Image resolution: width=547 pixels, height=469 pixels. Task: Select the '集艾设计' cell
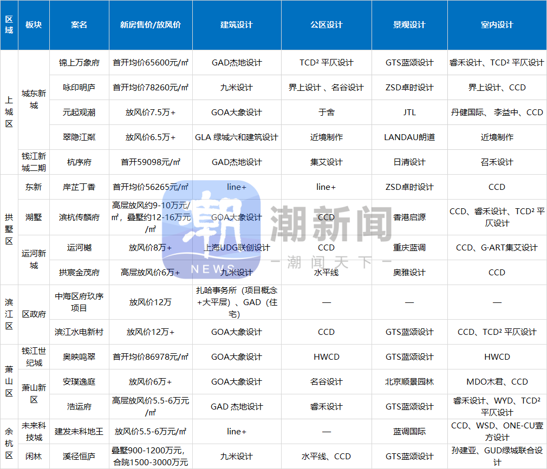pos(327,162)
